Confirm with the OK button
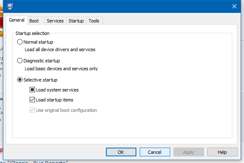 click(x=121, y=152)
